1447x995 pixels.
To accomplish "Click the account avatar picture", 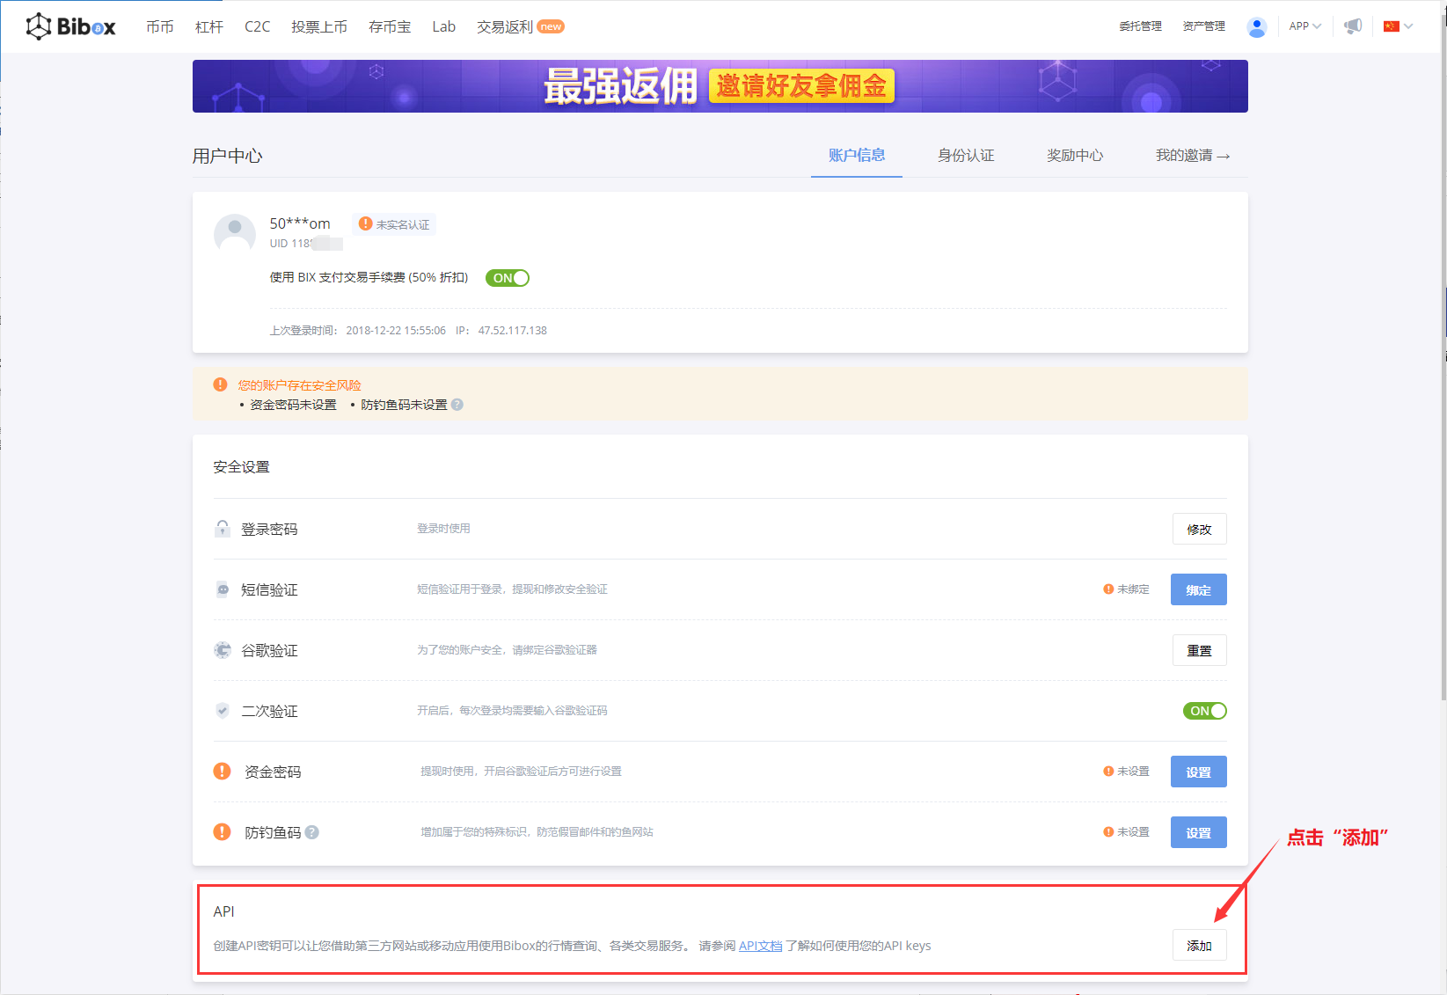I will point(235,233).
